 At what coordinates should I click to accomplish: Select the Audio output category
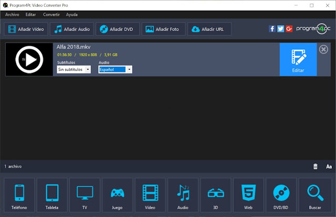(183, 195)
